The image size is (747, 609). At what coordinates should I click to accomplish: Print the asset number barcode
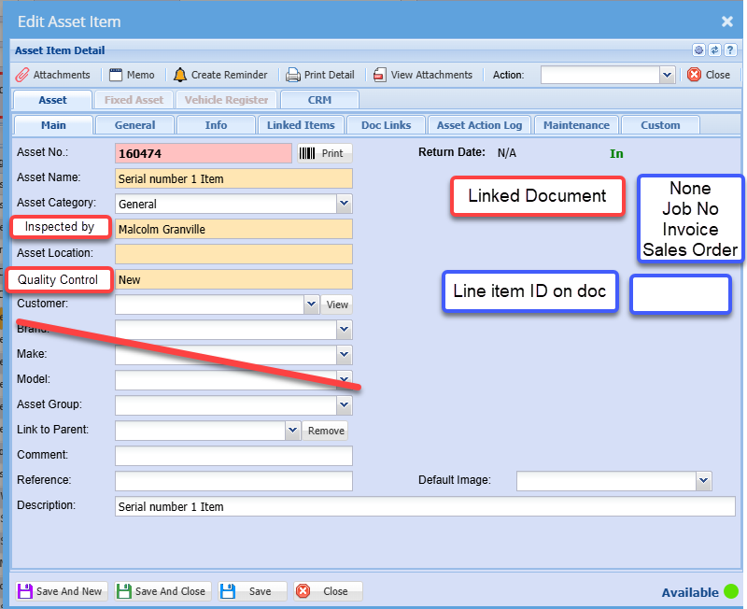322,153
